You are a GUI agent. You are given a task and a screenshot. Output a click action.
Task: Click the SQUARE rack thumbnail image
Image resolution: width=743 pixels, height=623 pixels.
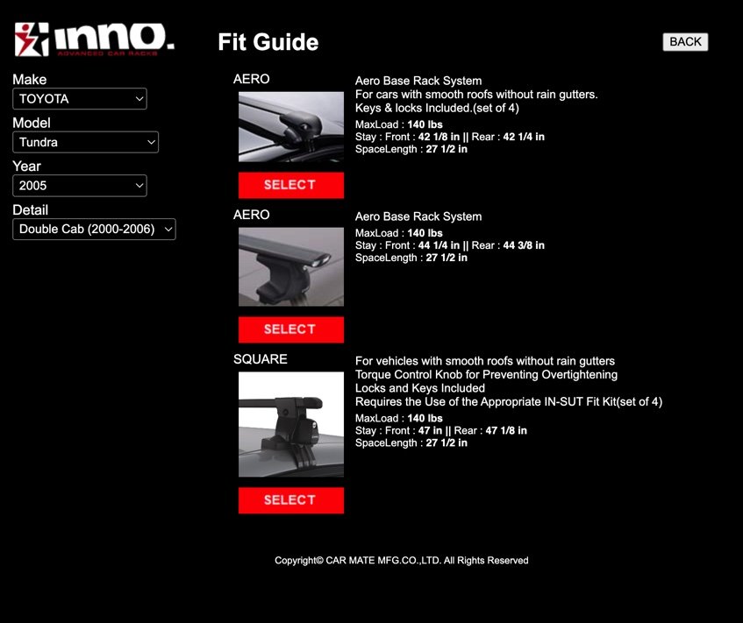[x=291, y=424]
